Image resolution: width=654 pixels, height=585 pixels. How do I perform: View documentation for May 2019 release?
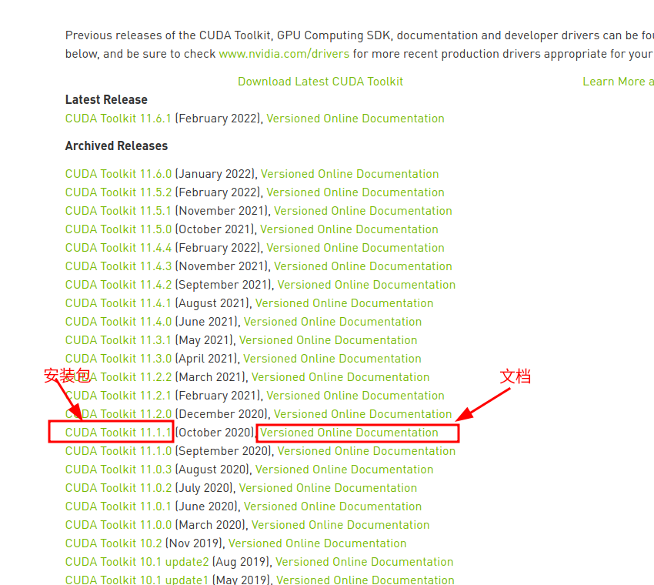point(365,580)
